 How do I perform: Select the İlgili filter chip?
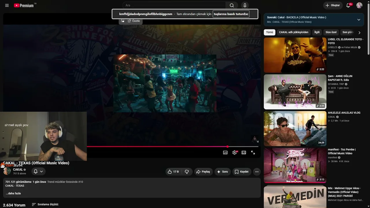coord(317,32)
